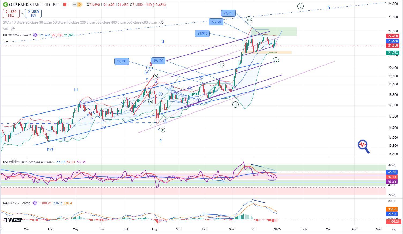Show the hidden SMAs indicator via eye
This screenshot has width=403, height=234.
pos(161,22)
